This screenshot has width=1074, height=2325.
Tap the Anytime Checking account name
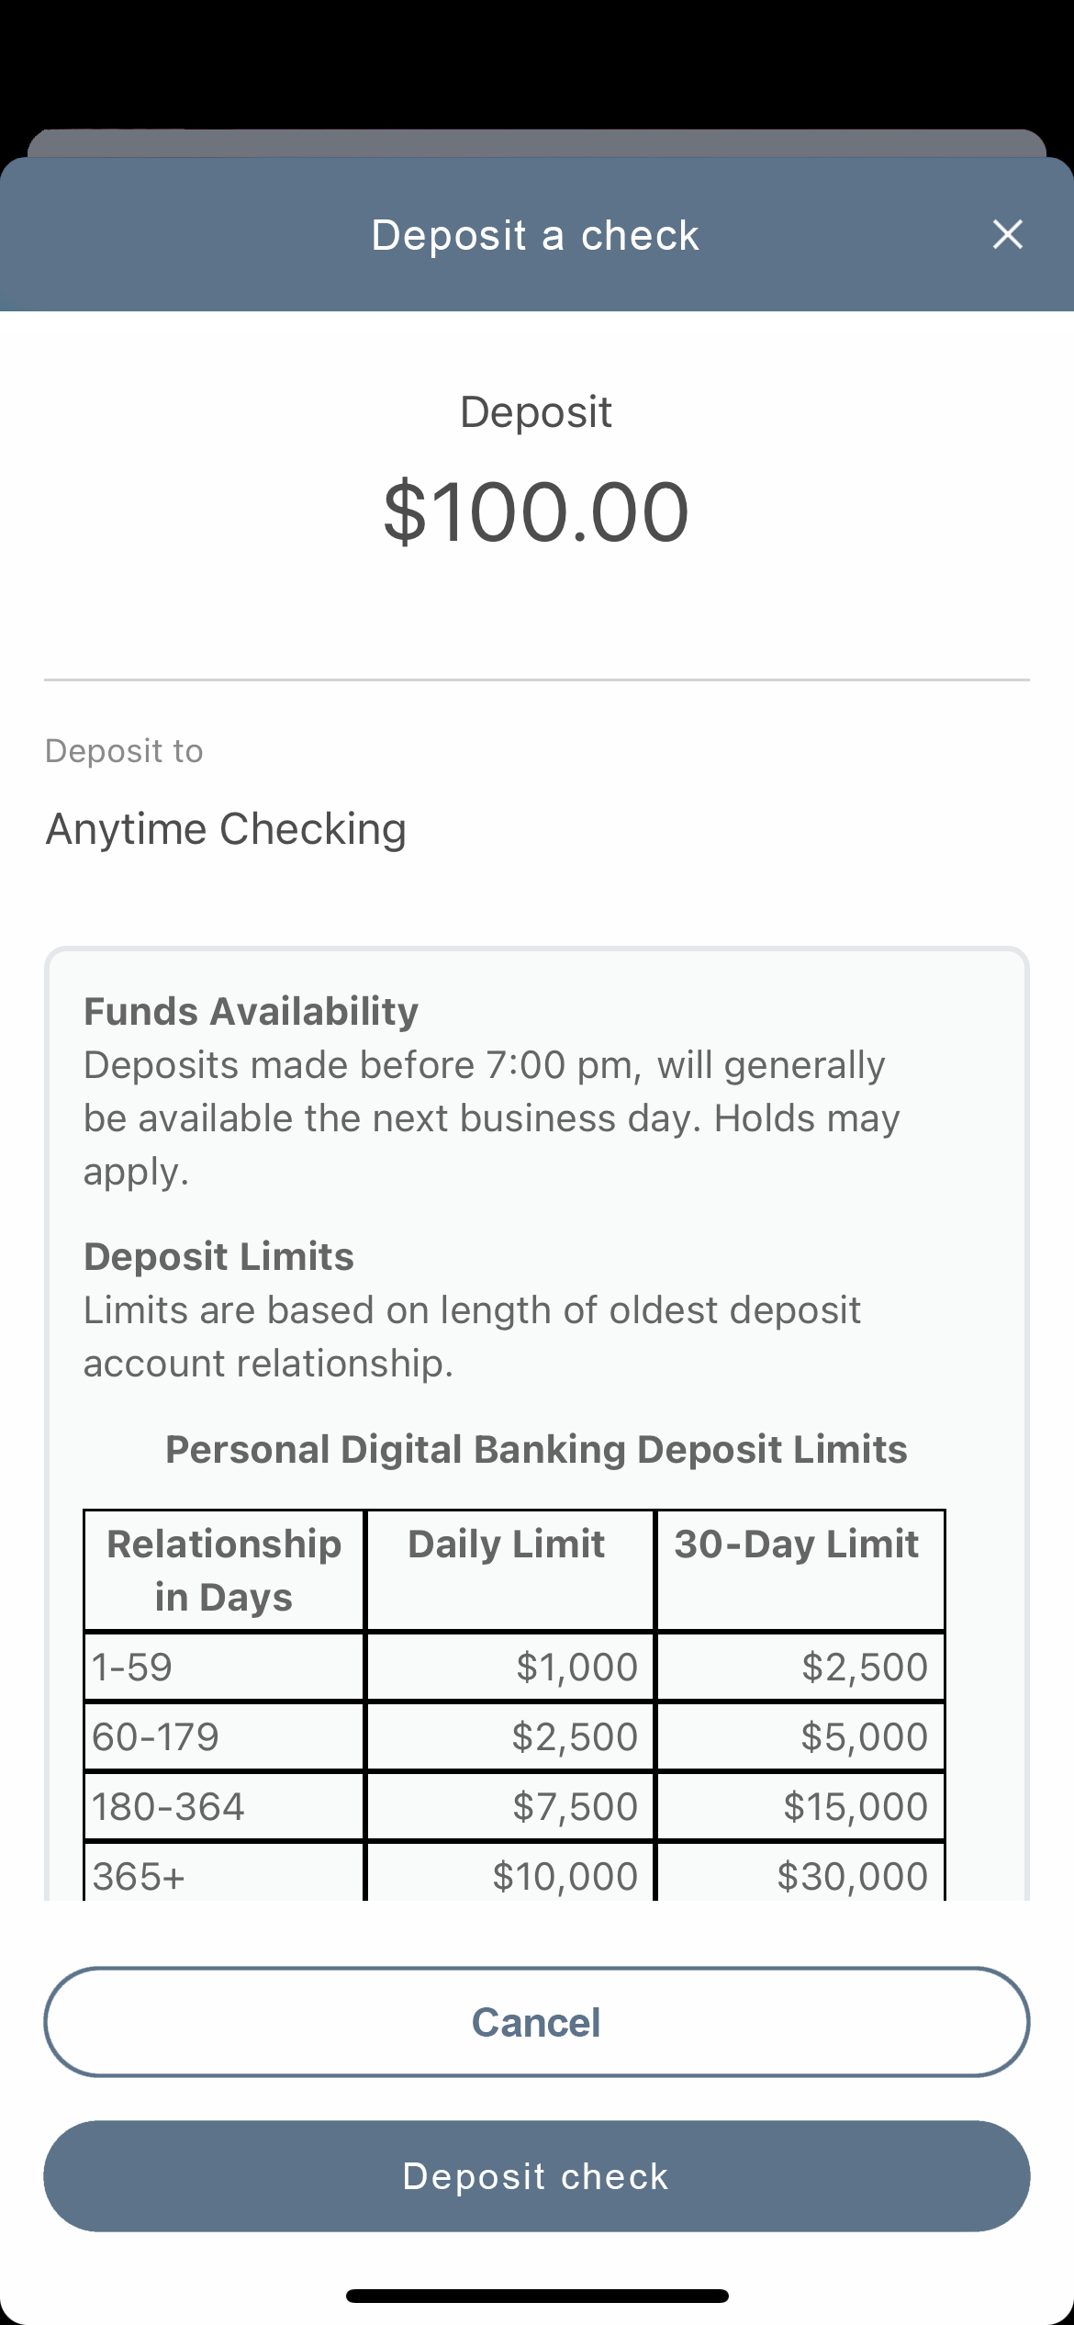pos(226,829)
